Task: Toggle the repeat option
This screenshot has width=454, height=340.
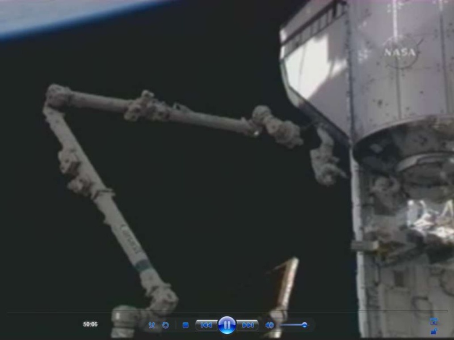Action: click(165, 325)
